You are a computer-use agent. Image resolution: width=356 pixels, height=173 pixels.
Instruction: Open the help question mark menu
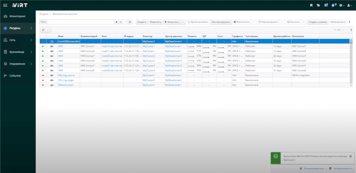point(342,5)
